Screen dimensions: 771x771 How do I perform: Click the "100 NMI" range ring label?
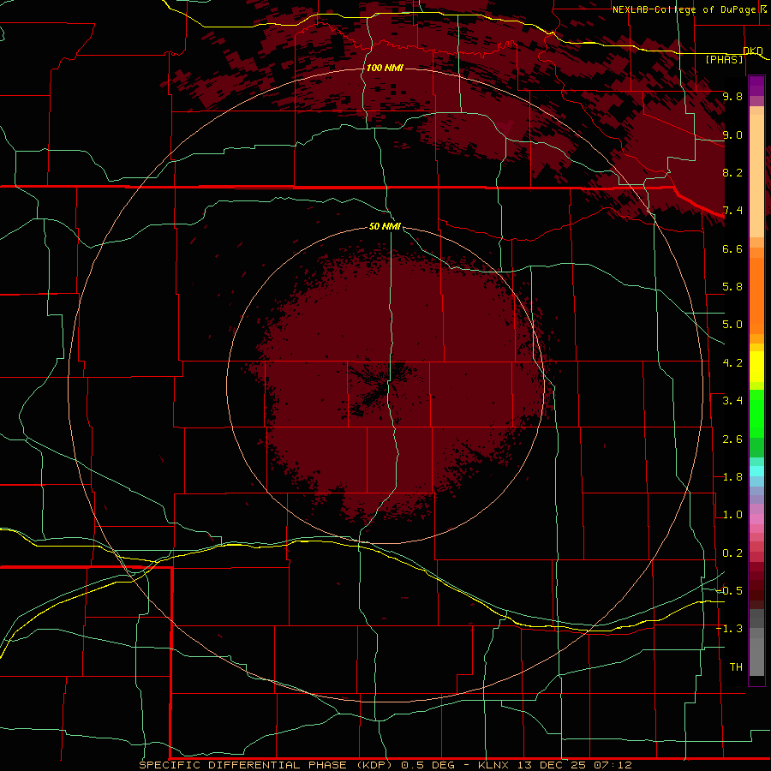point(385,68)
